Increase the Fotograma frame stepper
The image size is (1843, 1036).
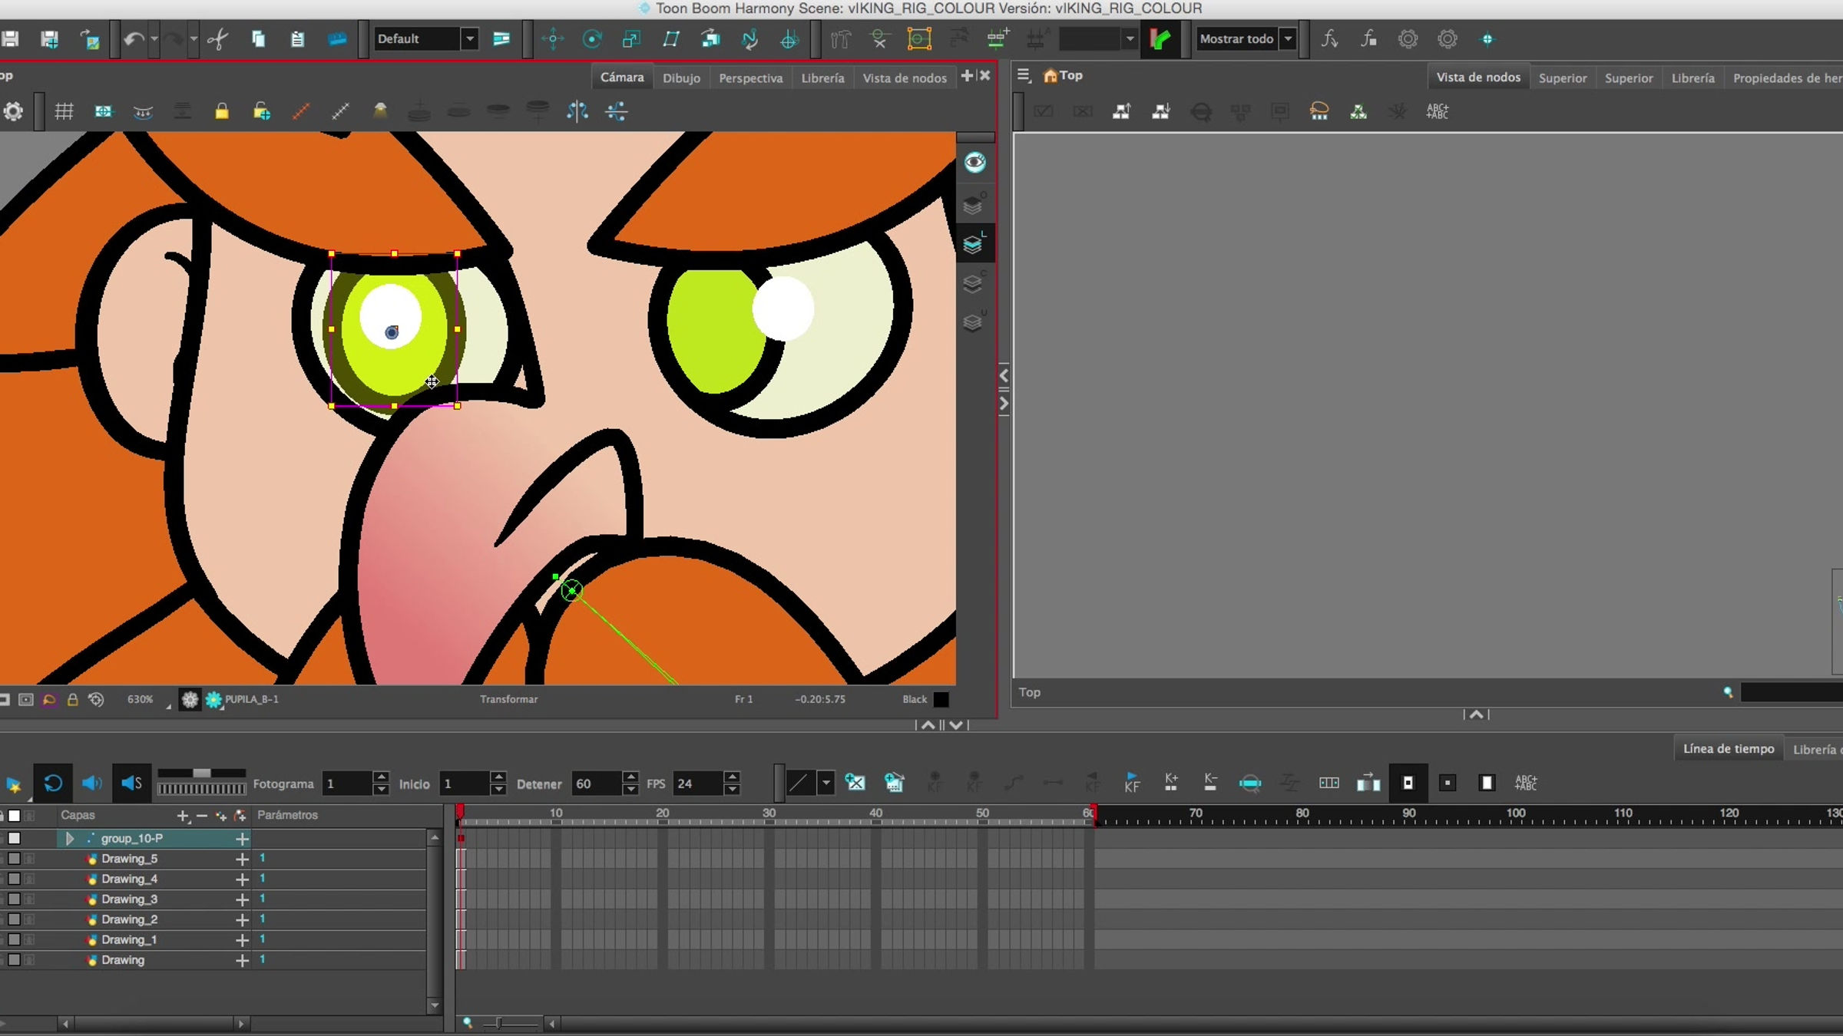pyautogui.click(x=381, y=777)
